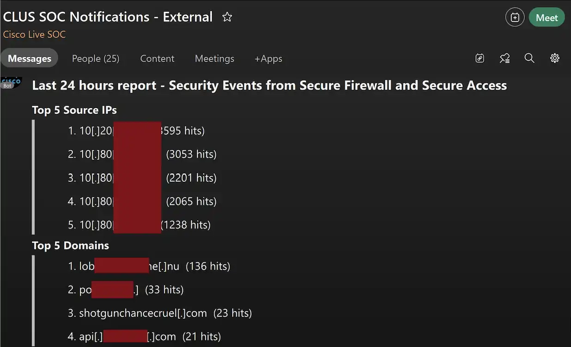Click the Cisco Bot avatar

click(x=9, y=82)
